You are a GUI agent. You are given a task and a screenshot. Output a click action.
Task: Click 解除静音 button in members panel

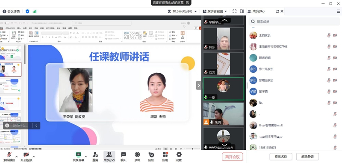point(307,157)
